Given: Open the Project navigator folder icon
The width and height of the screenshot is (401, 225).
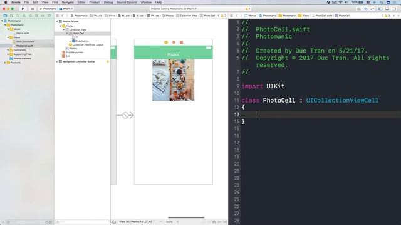Looking at the screenshot, I should tap(5, 16).
